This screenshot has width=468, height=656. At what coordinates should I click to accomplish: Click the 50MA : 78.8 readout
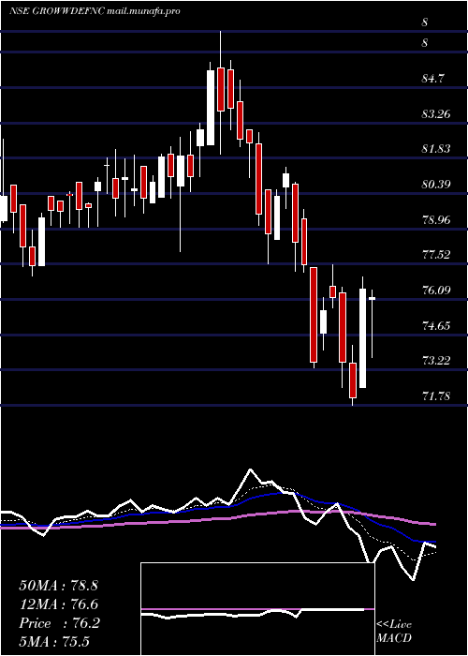click(58, 586)
